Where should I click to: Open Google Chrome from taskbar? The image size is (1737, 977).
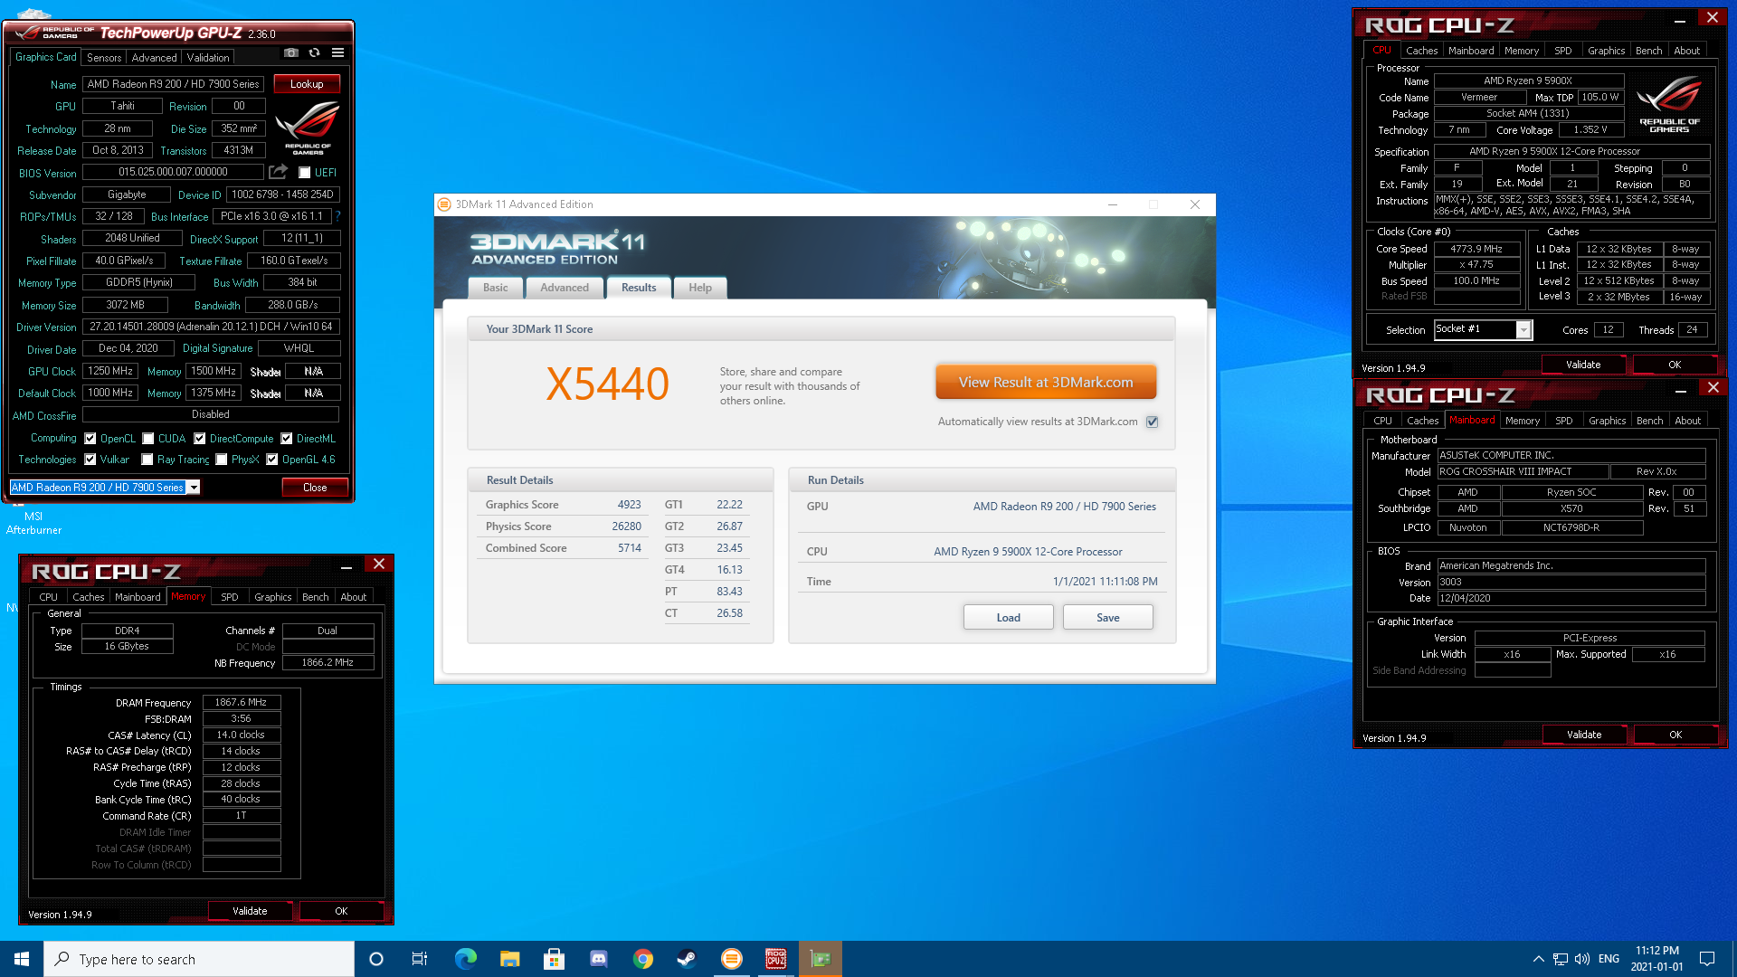[642, 959]
